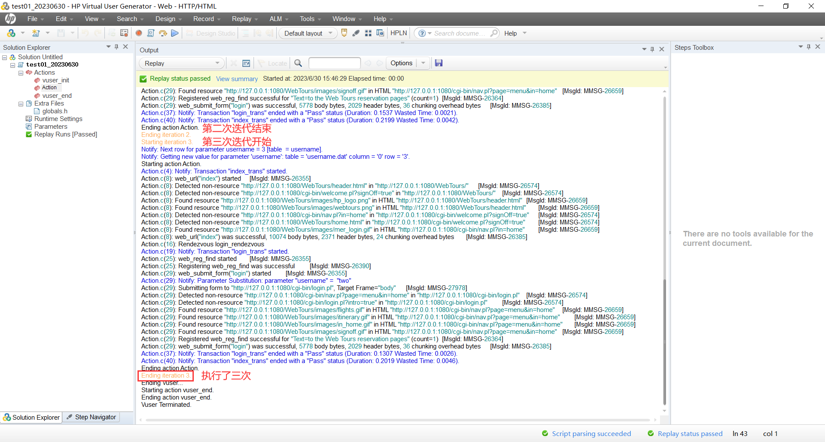Image resolution: width=825 pixels, height=442 pixels.
Task: Collapse the Solution Untitled tree node
Action: [5, 58]
